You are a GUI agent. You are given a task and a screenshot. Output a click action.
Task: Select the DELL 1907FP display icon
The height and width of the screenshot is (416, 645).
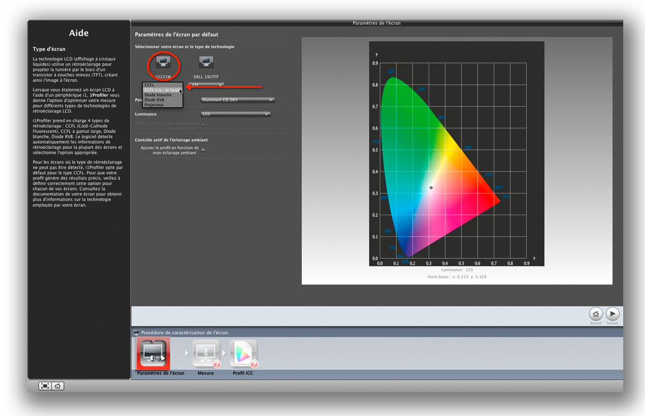tap(206, 62)
